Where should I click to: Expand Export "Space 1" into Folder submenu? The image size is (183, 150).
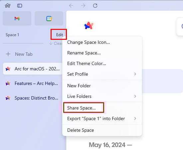coord(102,118)
